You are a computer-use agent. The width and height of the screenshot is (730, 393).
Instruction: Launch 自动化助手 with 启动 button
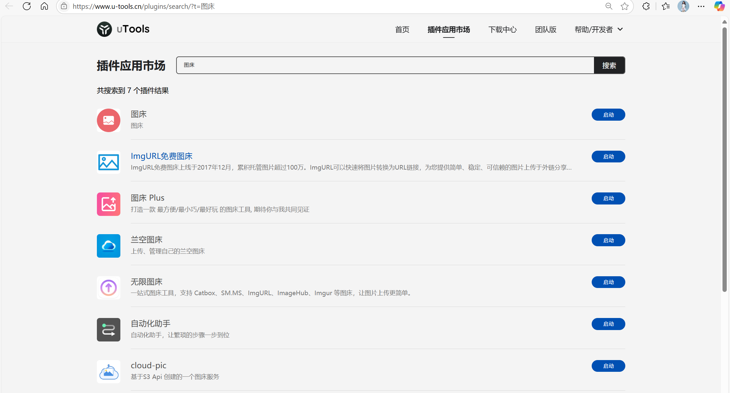pyautogui.click(x=608, y=324)
